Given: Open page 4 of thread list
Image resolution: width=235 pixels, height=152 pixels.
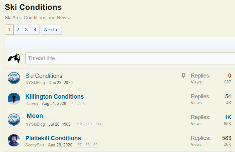Looking at the screenshot, I should tap(35, 30).
